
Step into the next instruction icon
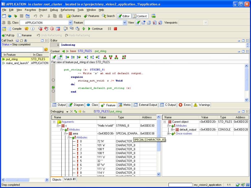click(71, 29)
